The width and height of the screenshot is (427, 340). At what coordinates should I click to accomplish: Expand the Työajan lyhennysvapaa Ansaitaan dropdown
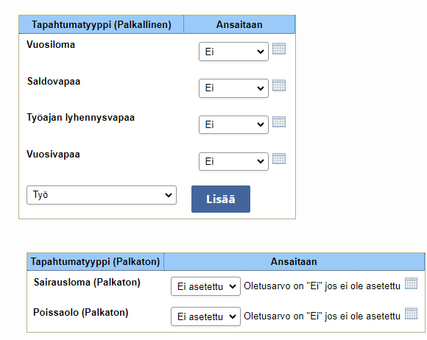pyautogui.click(x=233, y=124)
